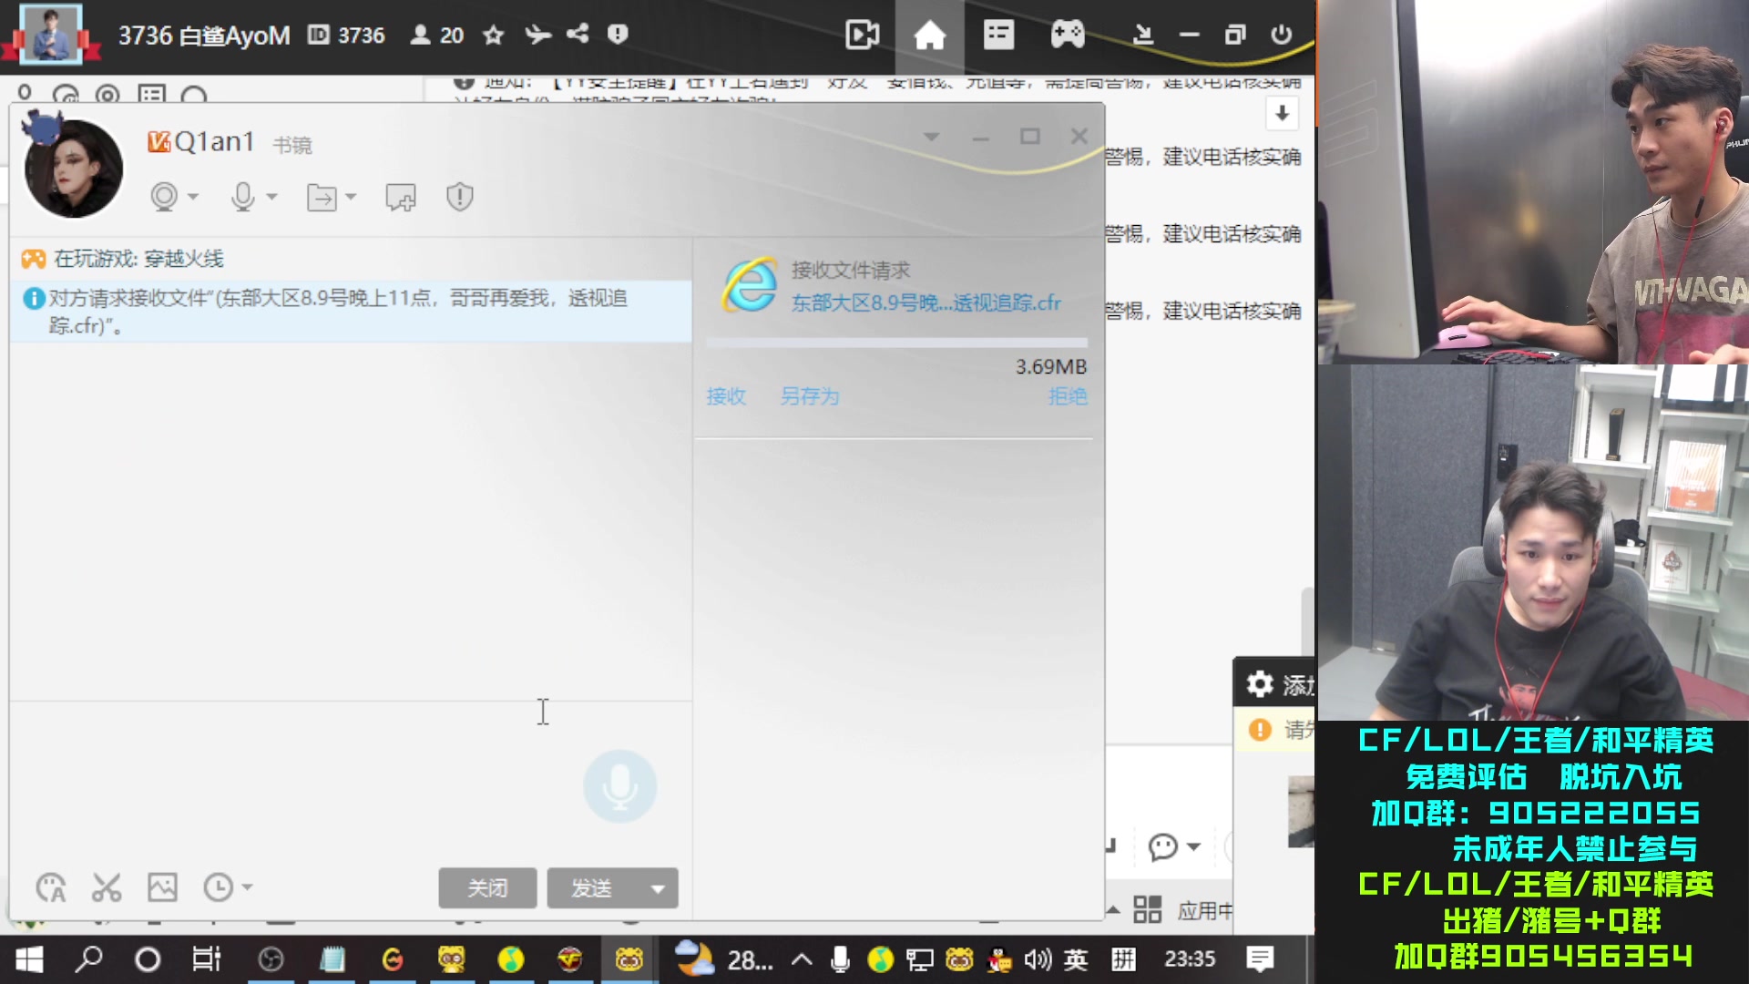Open the channel list panel icon
Viewport: 1749px width, 984px height.
tap(997, 36)
